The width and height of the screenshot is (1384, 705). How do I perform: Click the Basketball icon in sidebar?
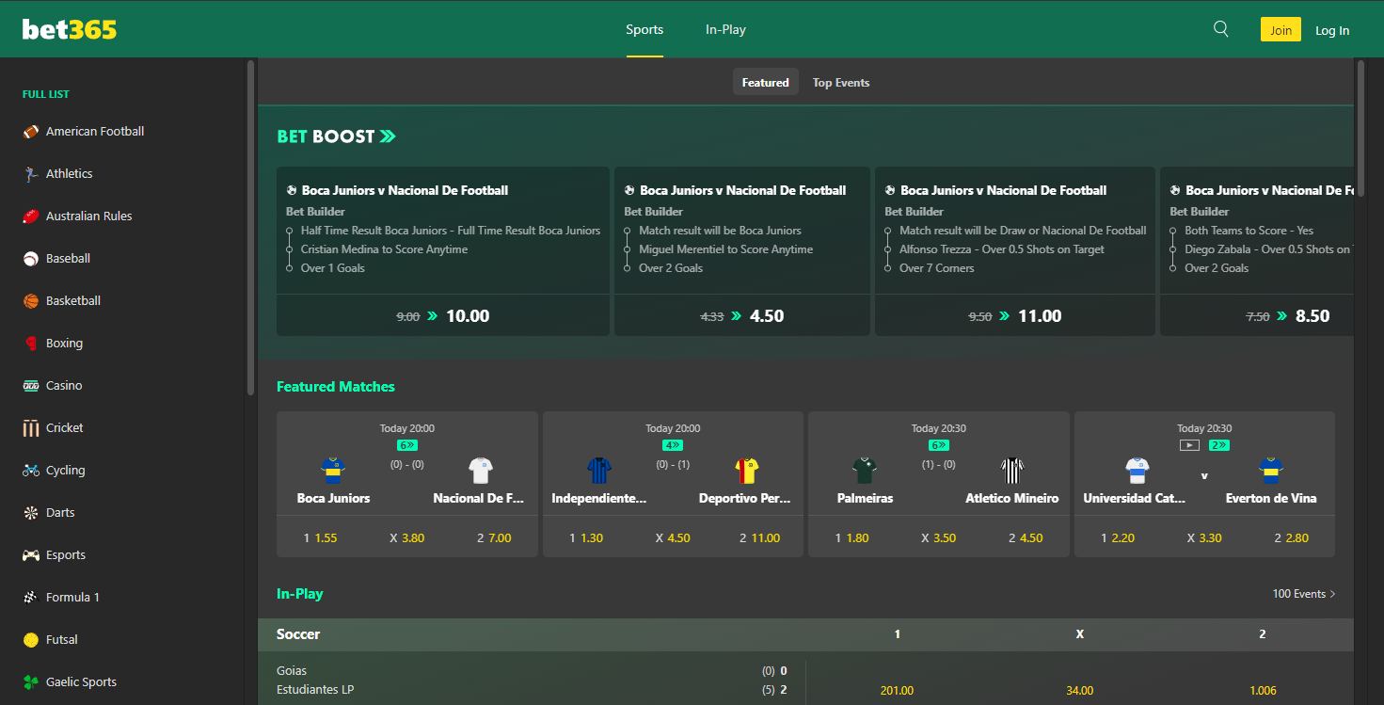click(x=31, y=301)
